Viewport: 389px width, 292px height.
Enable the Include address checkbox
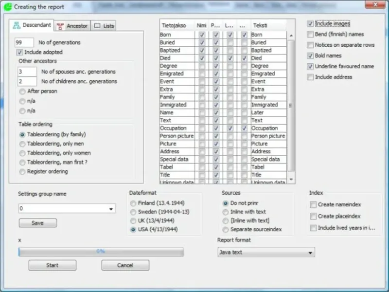tap(310, 77)
